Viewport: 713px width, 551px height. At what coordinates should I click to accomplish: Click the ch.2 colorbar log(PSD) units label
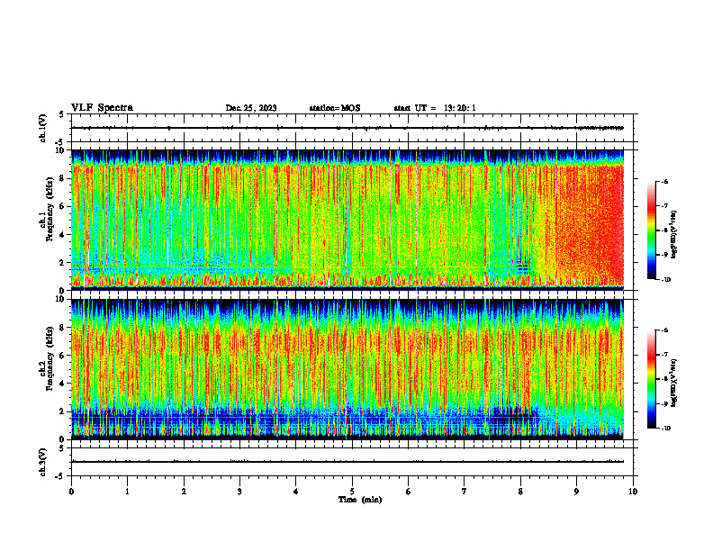pos(674,384)
